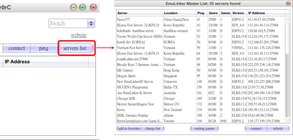Select nvuphi.ddns.net:27888 server row
Screen dimensions: 293x140
[x=200, y=59]
